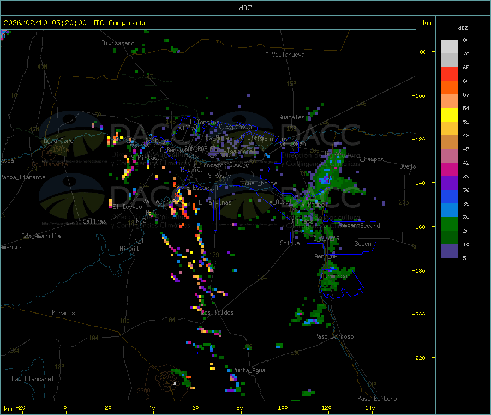
Task: Click the Paso_Barroso location label
Action: (334, 336)
